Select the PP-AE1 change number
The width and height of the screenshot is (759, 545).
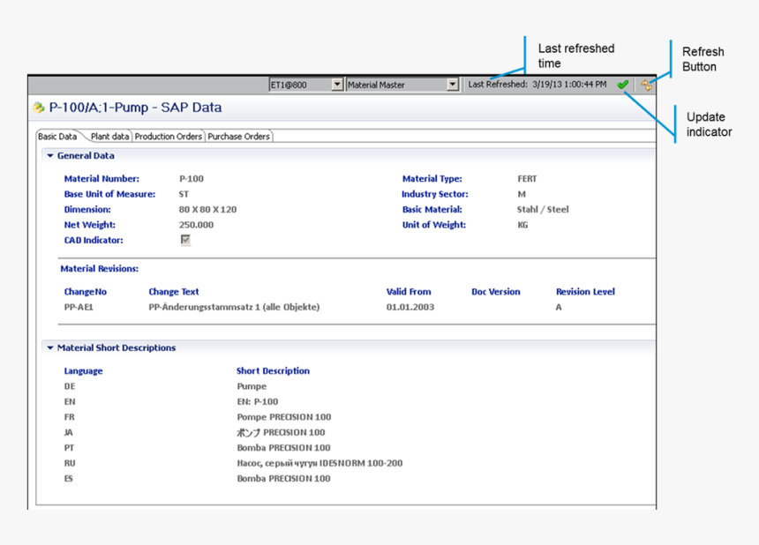pos(79,307)
